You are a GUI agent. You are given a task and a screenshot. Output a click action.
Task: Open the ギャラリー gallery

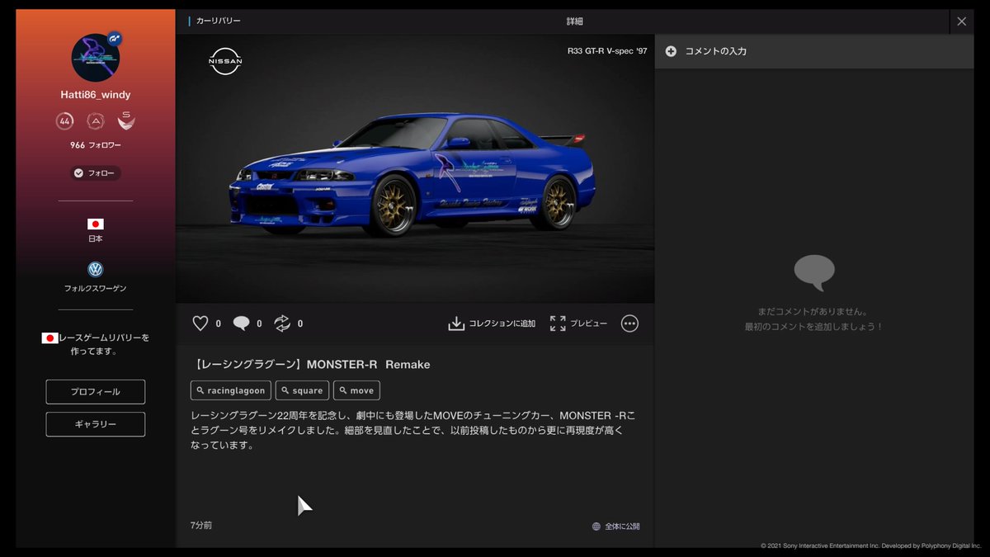[96, 424]
